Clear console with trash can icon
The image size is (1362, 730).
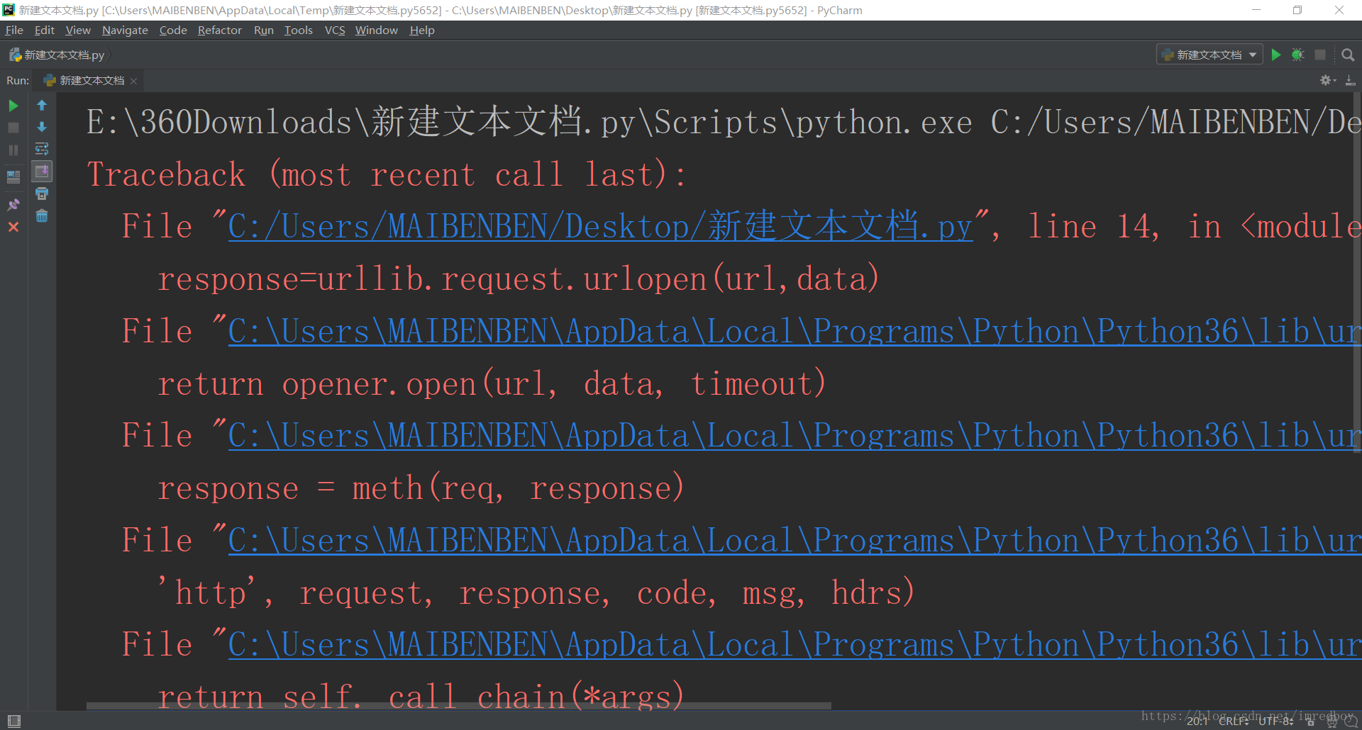point(42,215)
